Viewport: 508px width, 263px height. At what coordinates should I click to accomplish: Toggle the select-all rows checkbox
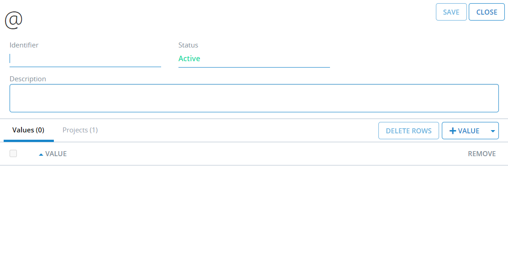point(13,154)
